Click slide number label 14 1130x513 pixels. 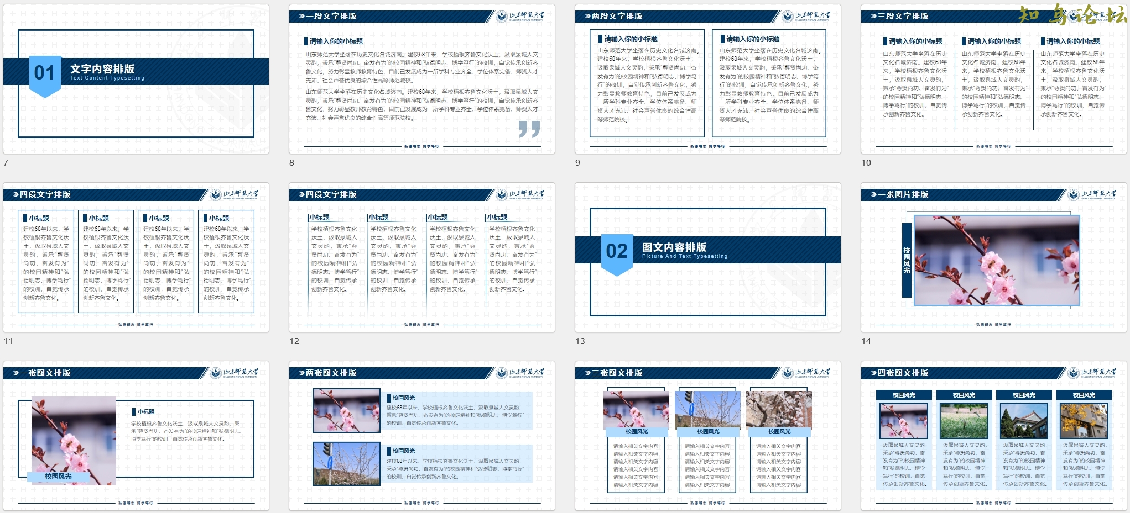(866, 341)
